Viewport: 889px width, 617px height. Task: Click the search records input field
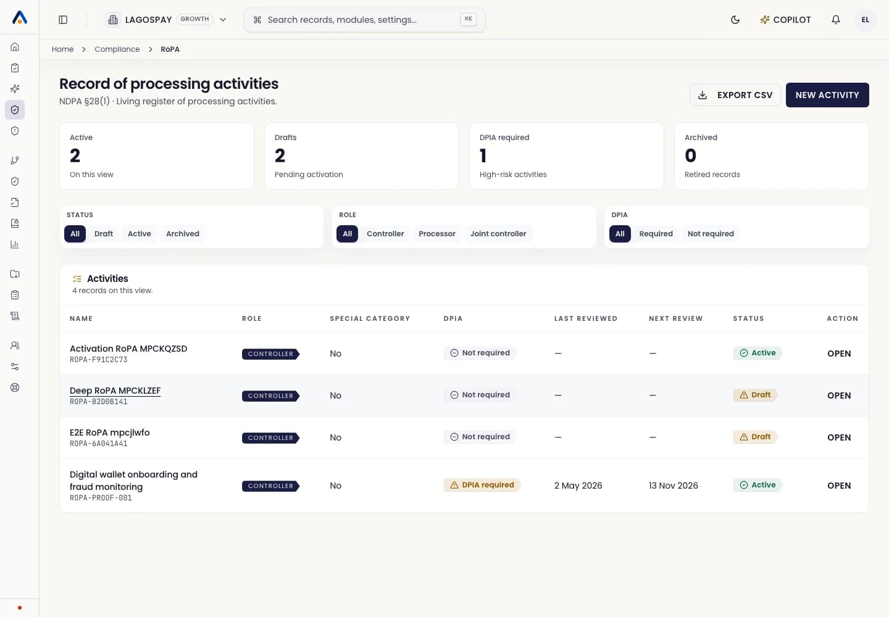[365, 20]
